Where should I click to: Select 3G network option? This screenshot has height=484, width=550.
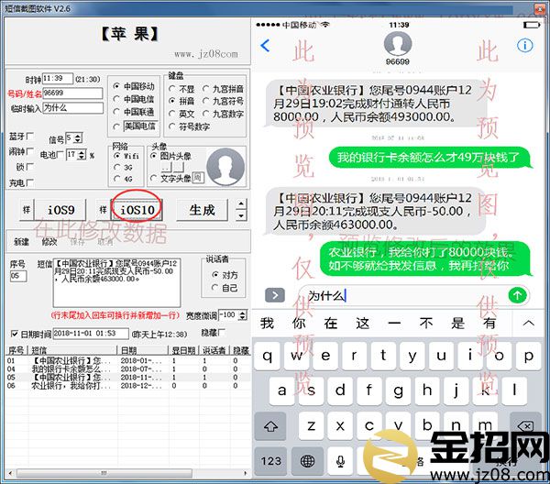(x=123, y=168)
